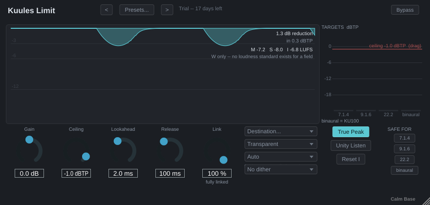The image size is (430, 205).
Task: Click the Reset I button
Action: click(351, 159)
